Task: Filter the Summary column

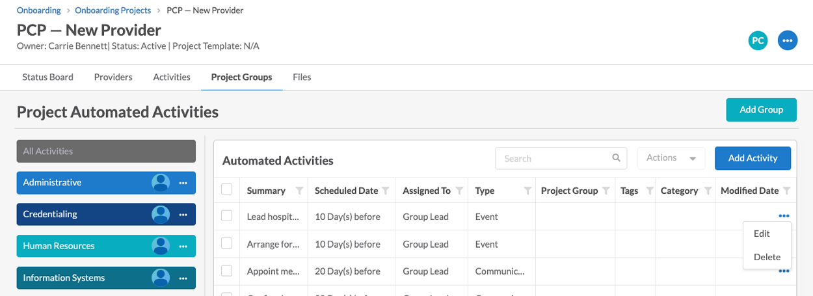Action: [299, 191]
